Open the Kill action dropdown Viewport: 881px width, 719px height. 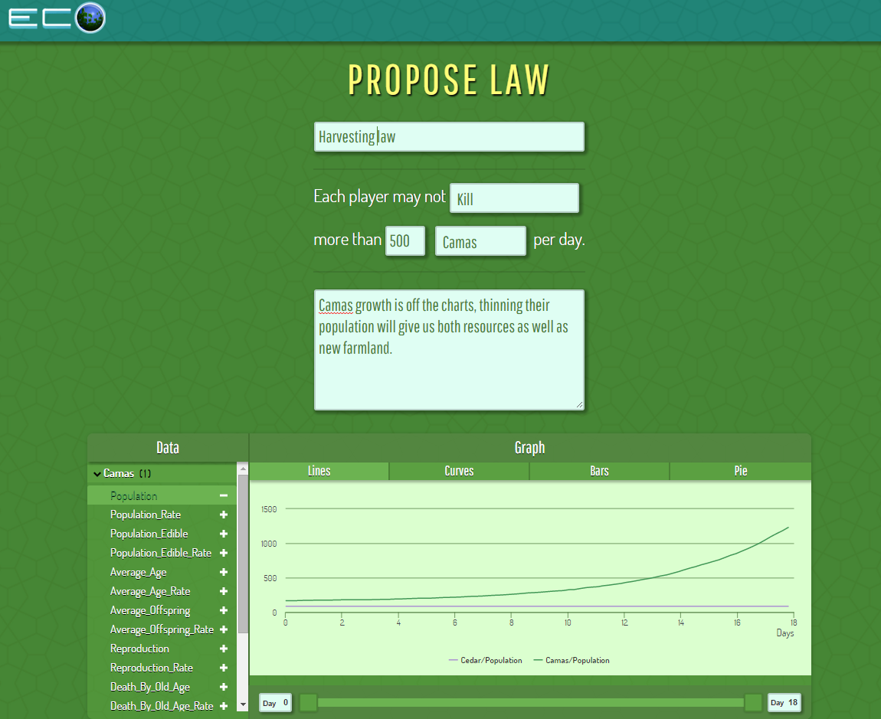click(x=514, y=199)
